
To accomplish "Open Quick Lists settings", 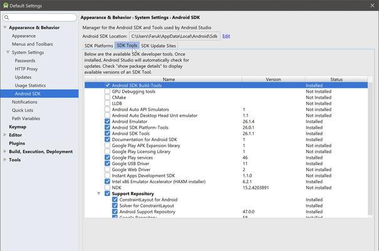I will point(23,110).
